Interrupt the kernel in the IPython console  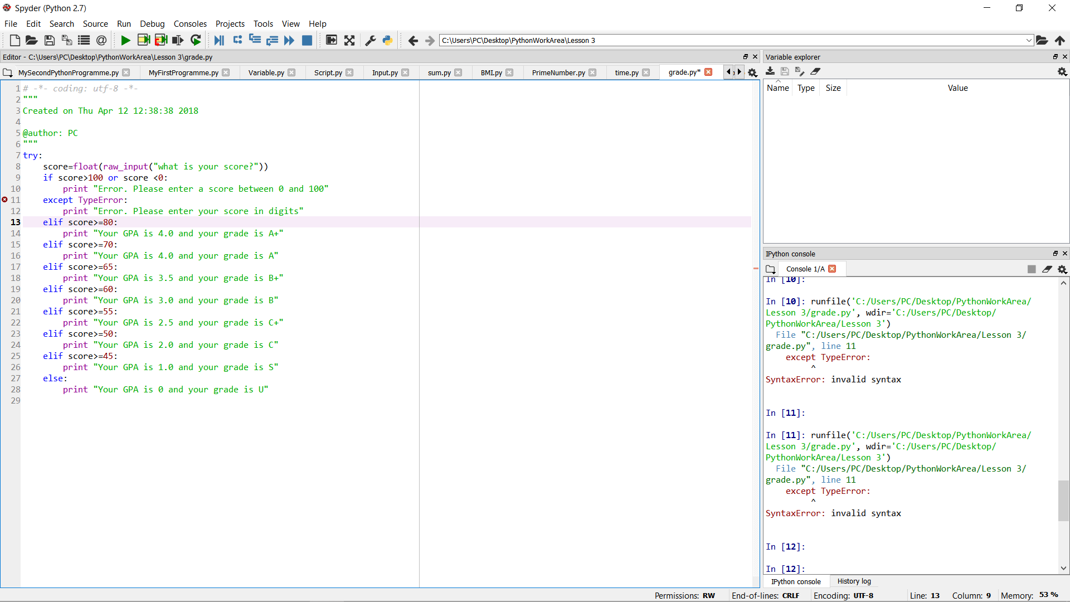coord(1032,269)
